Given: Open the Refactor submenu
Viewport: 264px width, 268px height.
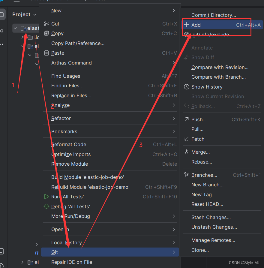Looking at the screenshot, I should point(110,118).
